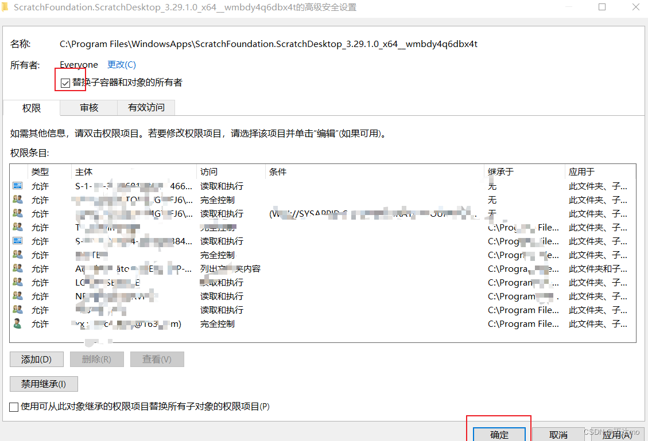This screenshot has height=441, width=648.
Task: Click the computer icon on the first S-1 SID entry
Action: (17, 185)
